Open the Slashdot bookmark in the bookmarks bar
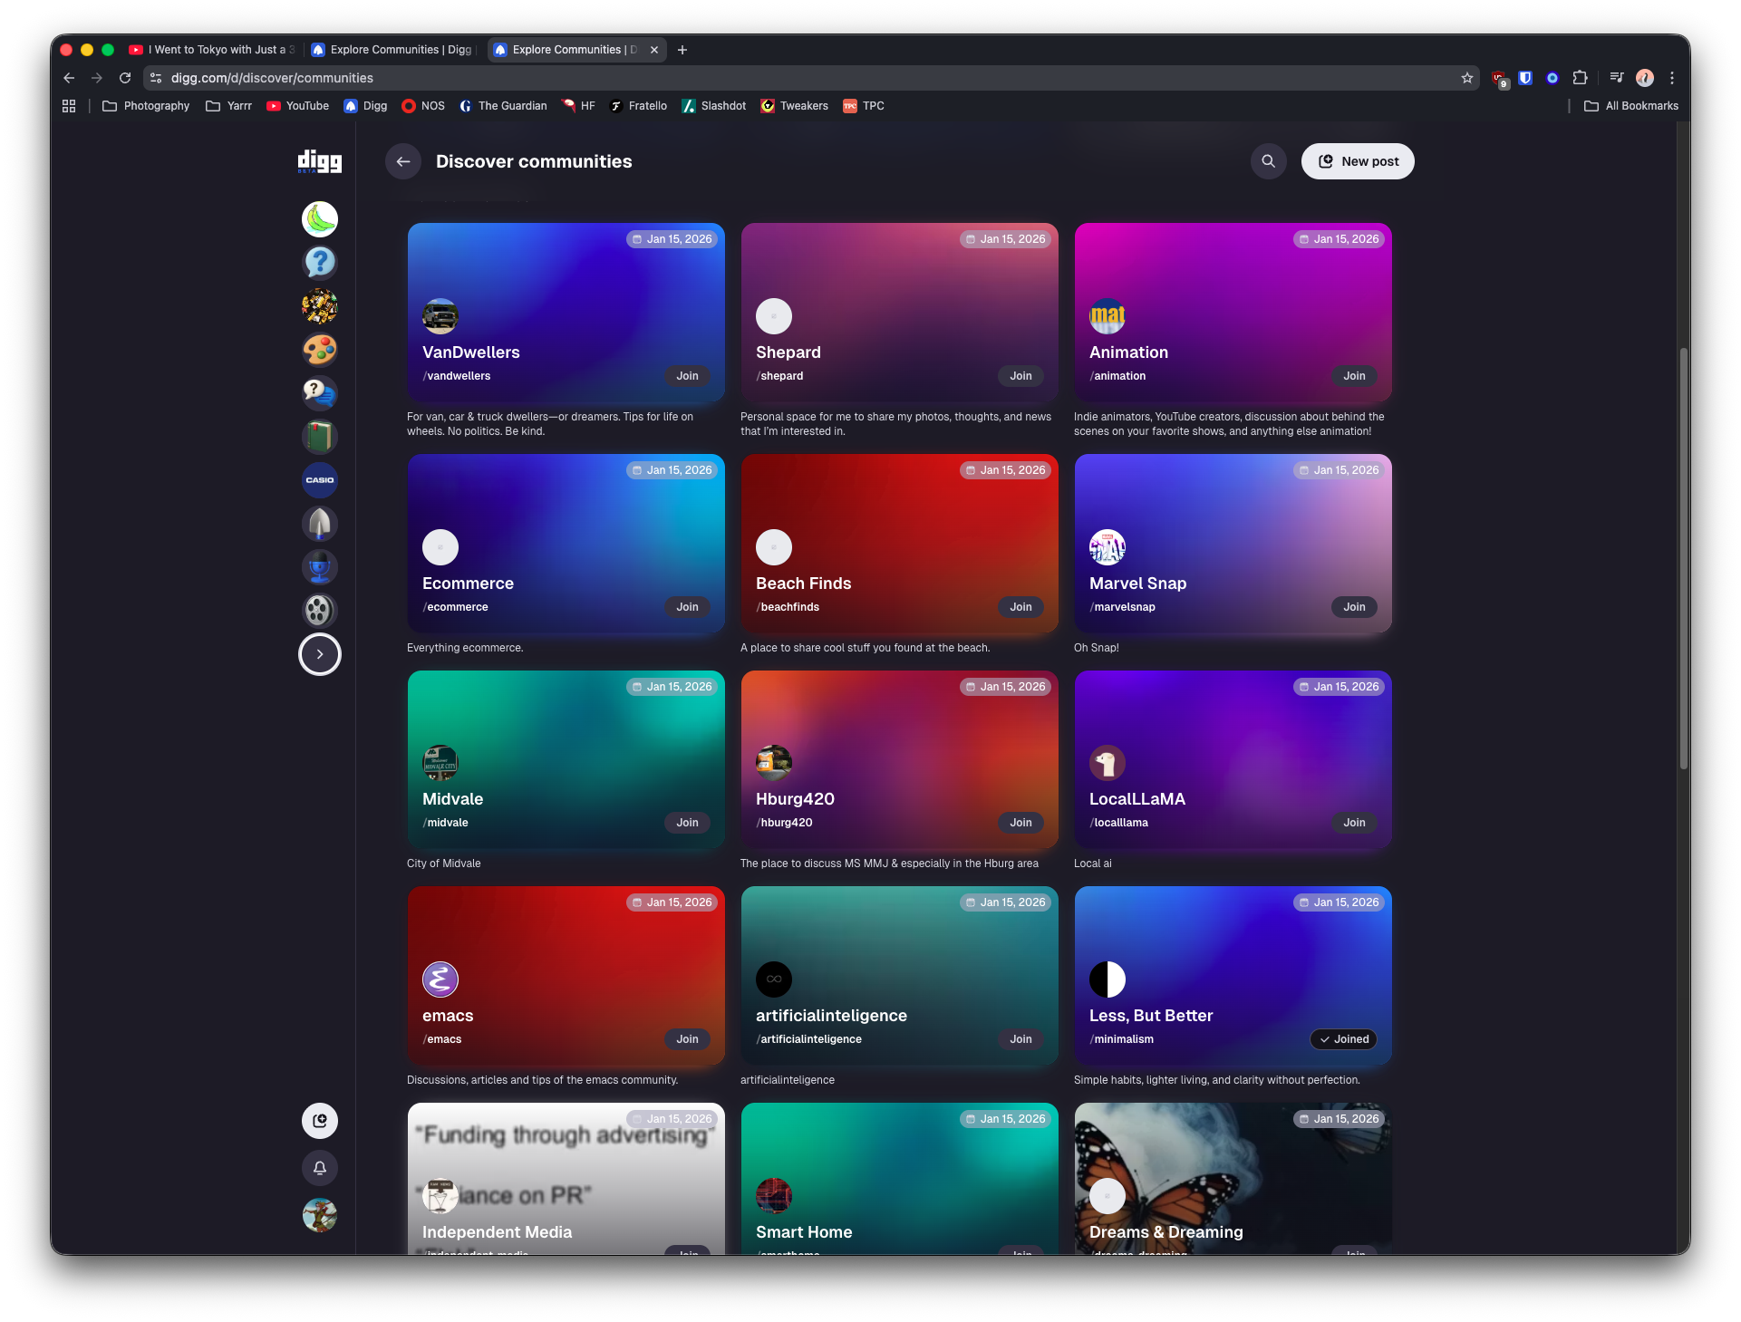Screen dimensions: 1741x1322 [x=714, y=106]
